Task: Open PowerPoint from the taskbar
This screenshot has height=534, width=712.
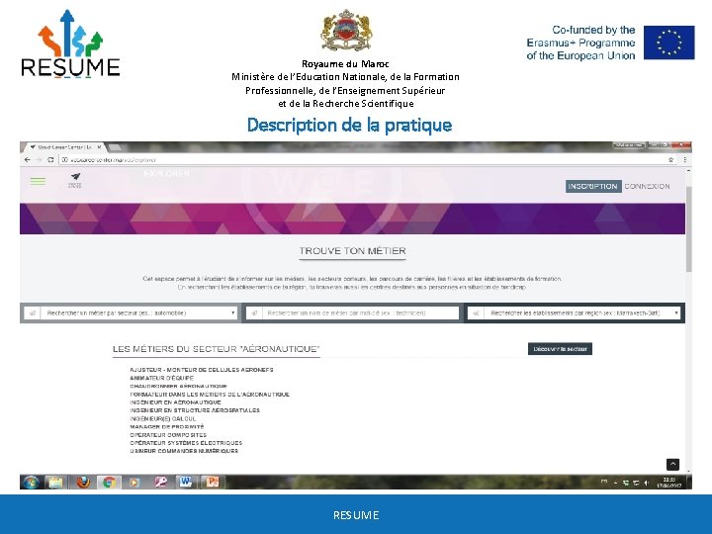Action: [x=212, y=482]
